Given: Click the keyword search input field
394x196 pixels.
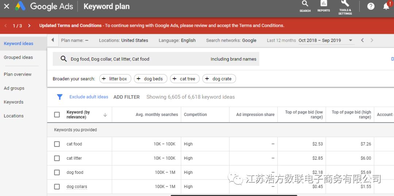Looking at the screenshot, I should tap(156, 59).
